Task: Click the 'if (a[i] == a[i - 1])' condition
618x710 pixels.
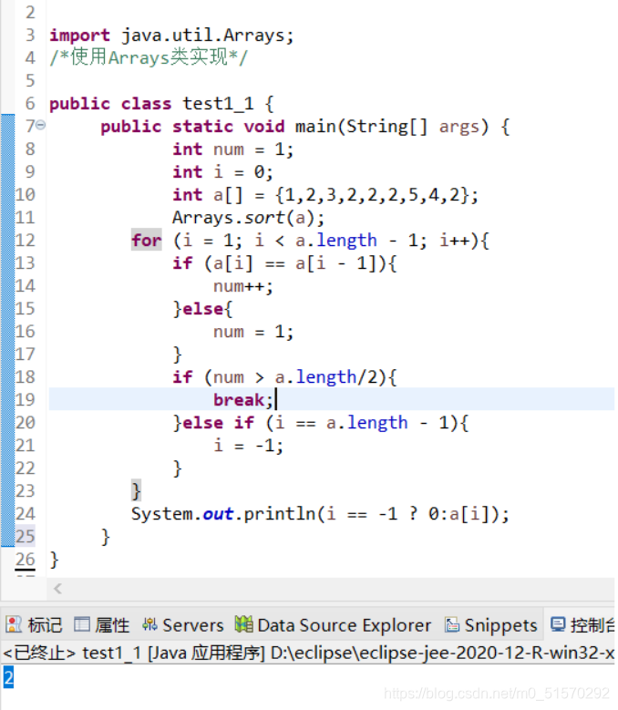Action: 284,263
